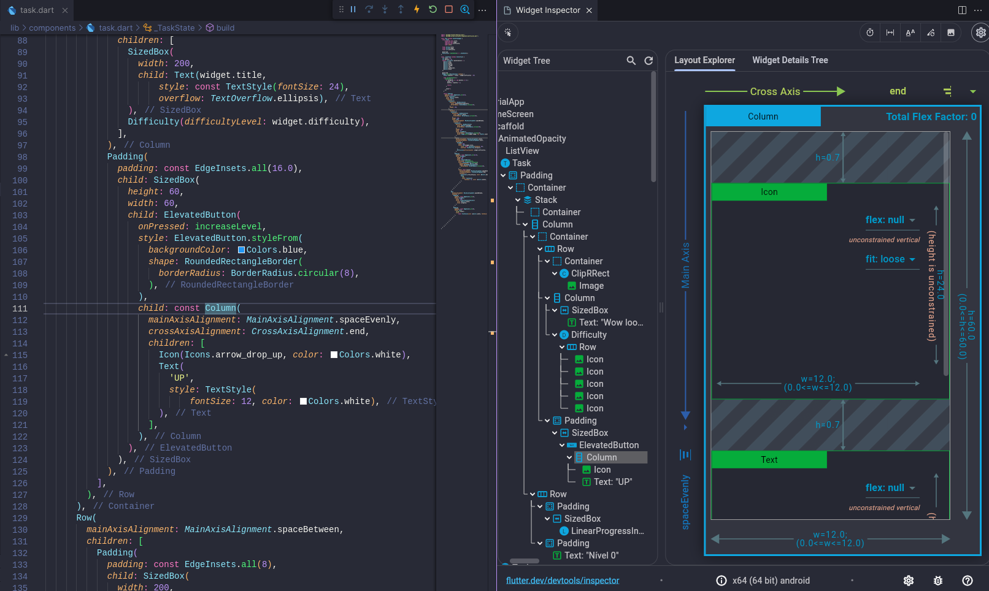Click the Step Over debug button

[369, 9]
